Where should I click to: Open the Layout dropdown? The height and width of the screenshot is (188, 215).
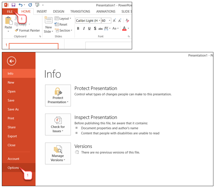63,18
